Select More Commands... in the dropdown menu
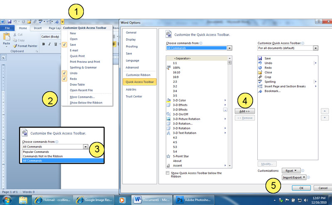 [82, 97]
